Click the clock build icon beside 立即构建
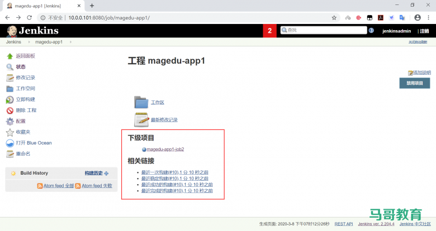436x231 pixels. coord(10,100)
